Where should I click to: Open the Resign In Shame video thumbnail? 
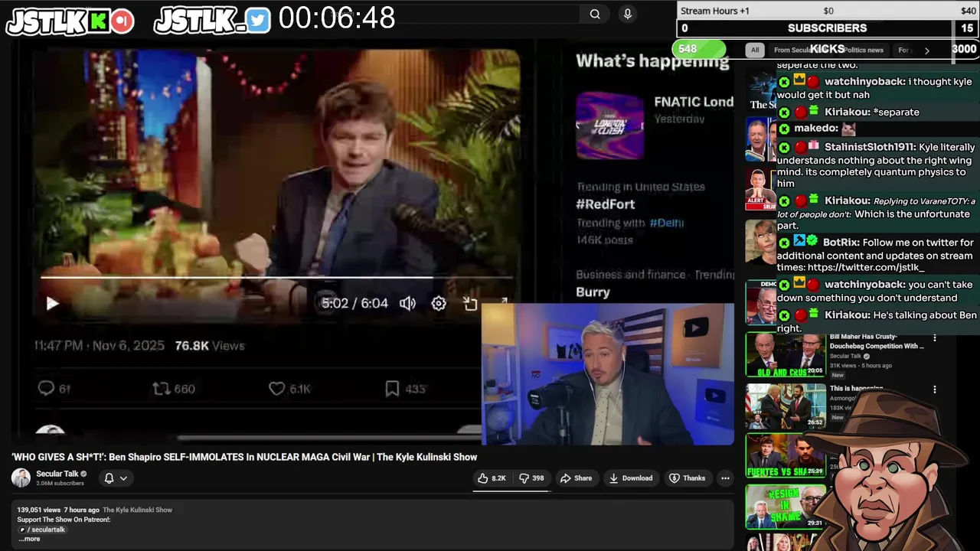786,506
